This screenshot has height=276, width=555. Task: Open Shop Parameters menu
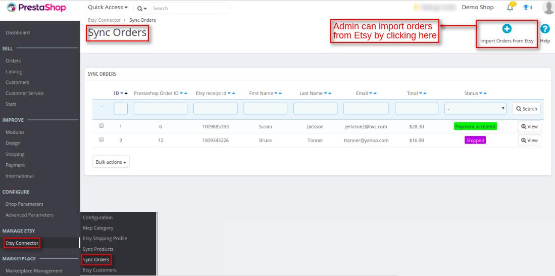click(x=24, y=204)
